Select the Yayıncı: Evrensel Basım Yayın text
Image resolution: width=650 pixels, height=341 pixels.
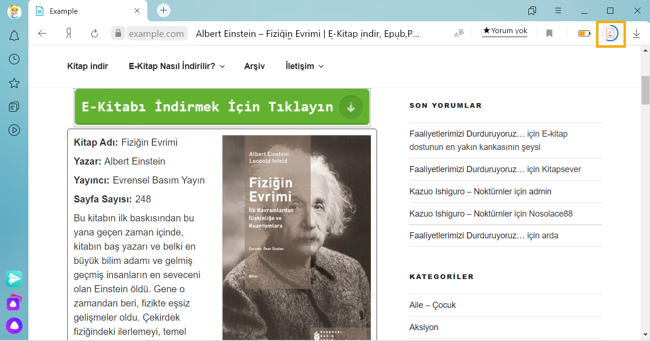tap(140, 180)
